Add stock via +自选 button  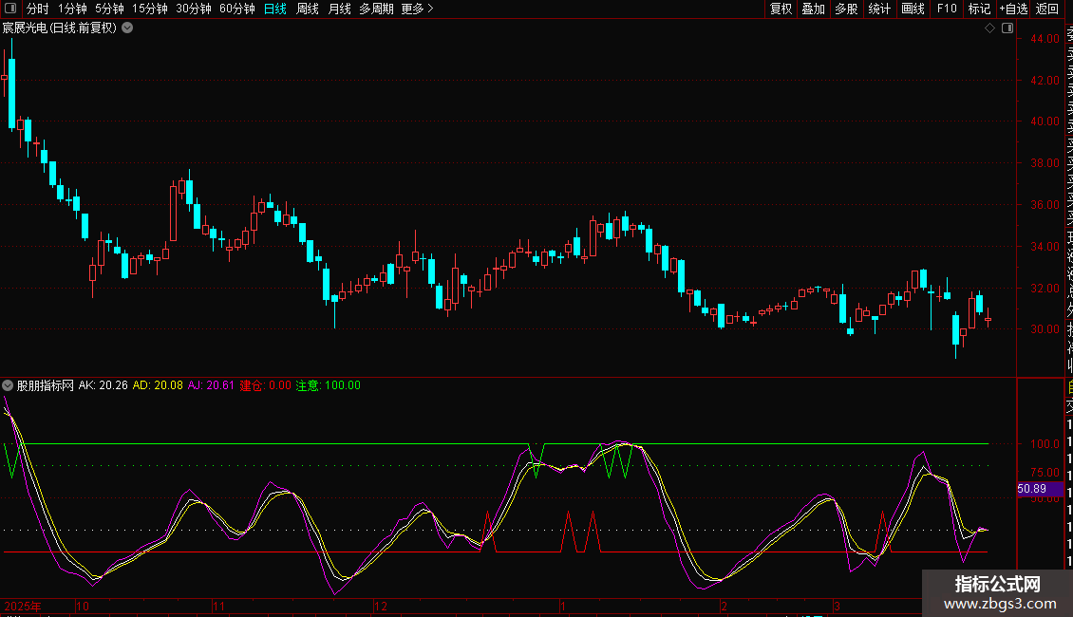coord(1013,9)
